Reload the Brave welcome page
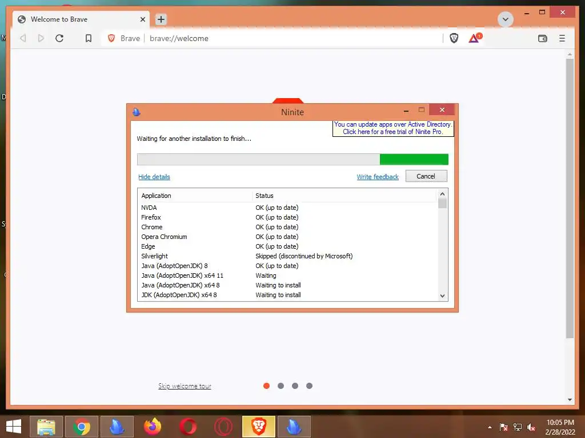 click(x=59, y=38)
